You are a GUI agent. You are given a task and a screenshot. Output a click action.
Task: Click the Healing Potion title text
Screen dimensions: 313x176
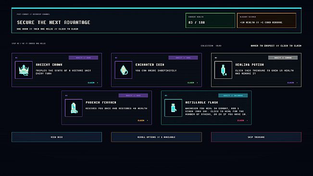[x=250, y=64]
